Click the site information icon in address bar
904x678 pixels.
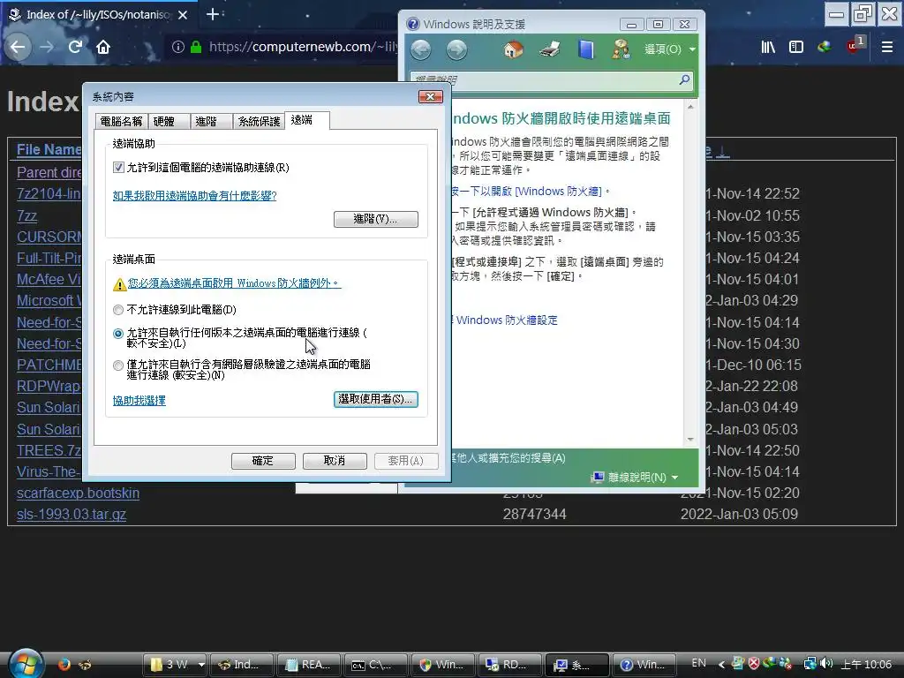point(178,47)
